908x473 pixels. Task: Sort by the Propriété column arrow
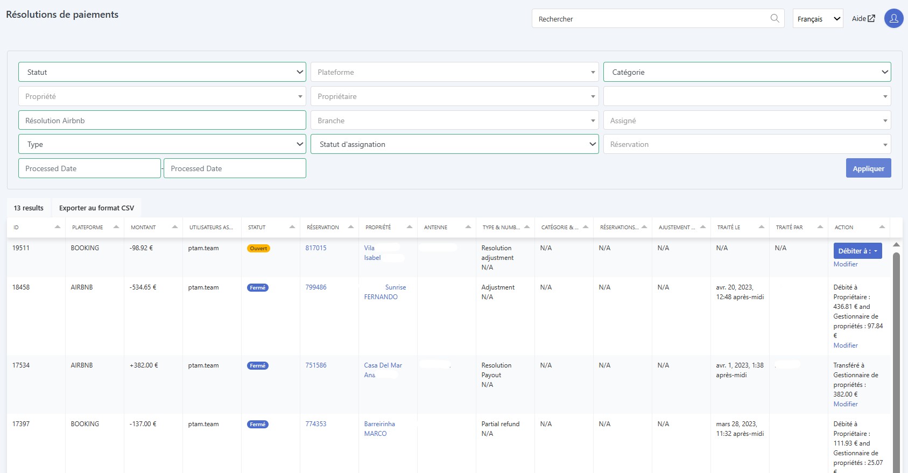pyautogui.click(x=410, y=227)
